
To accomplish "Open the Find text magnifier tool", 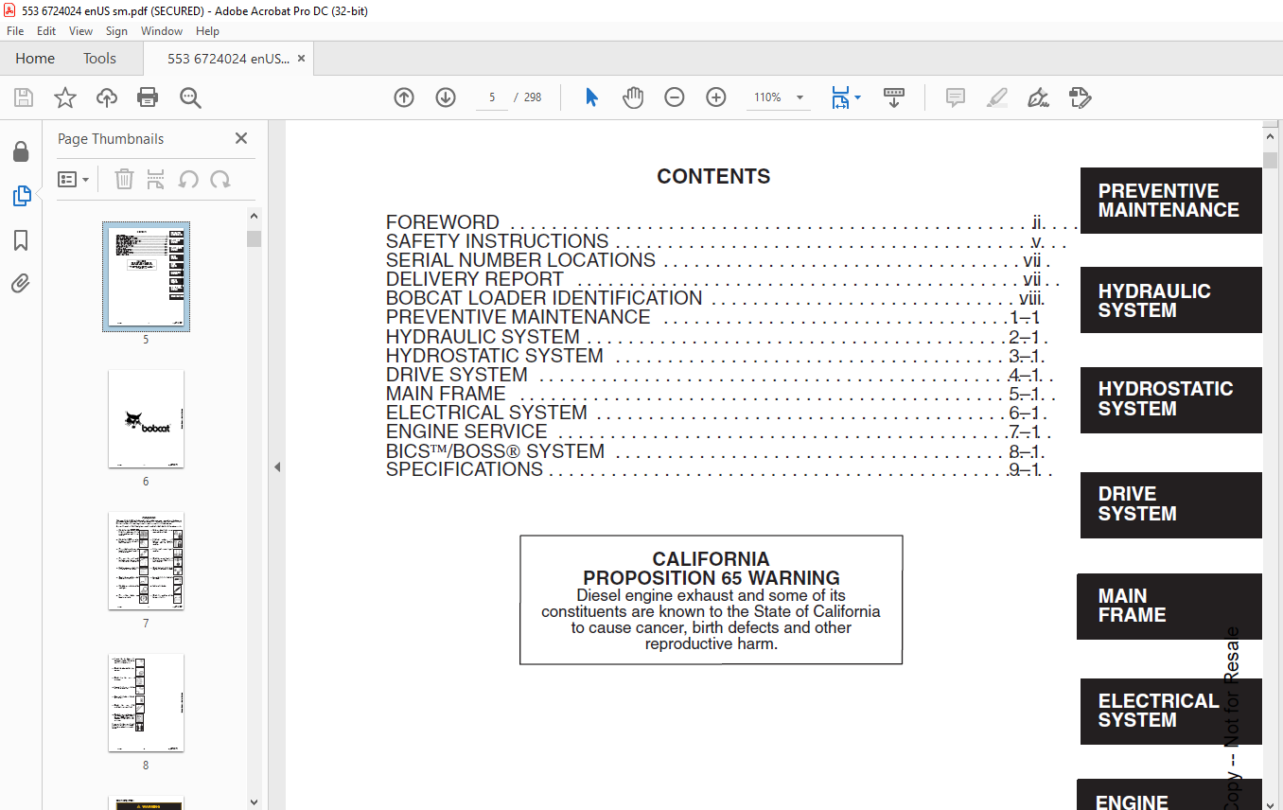I will point(190,97).
